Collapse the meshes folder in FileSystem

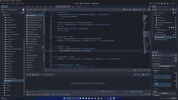click(3, 15)
